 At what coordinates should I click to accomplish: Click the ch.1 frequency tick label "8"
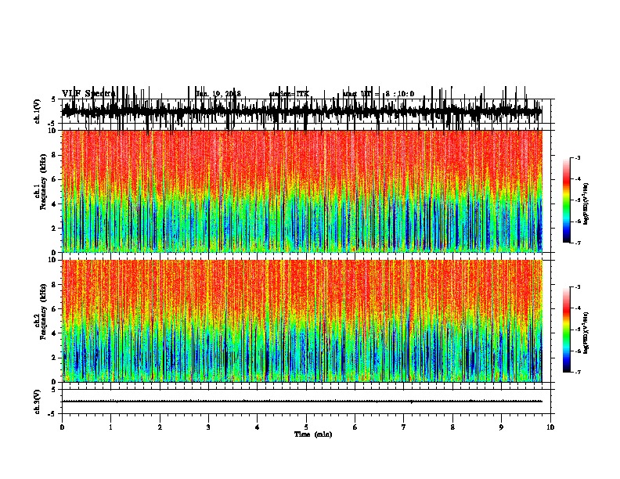(55, 155)
